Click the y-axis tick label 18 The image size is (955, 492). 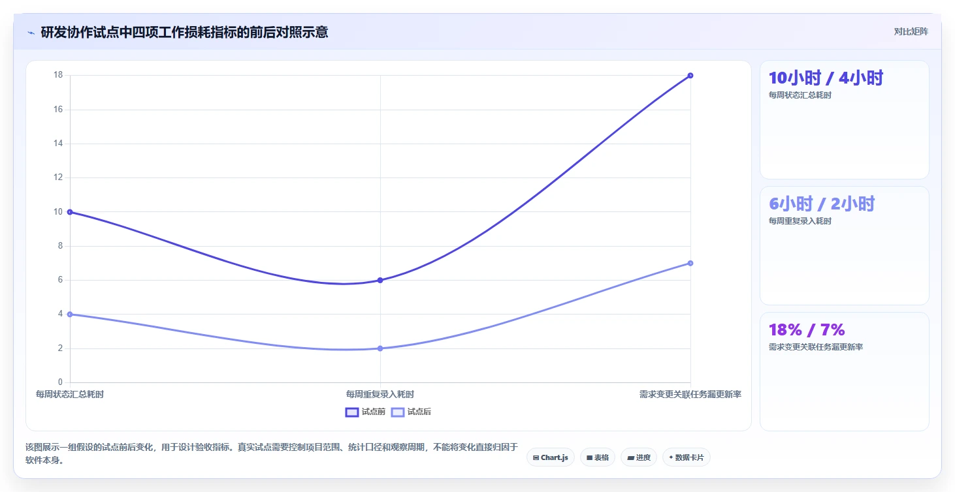click(x=58, y=75)
